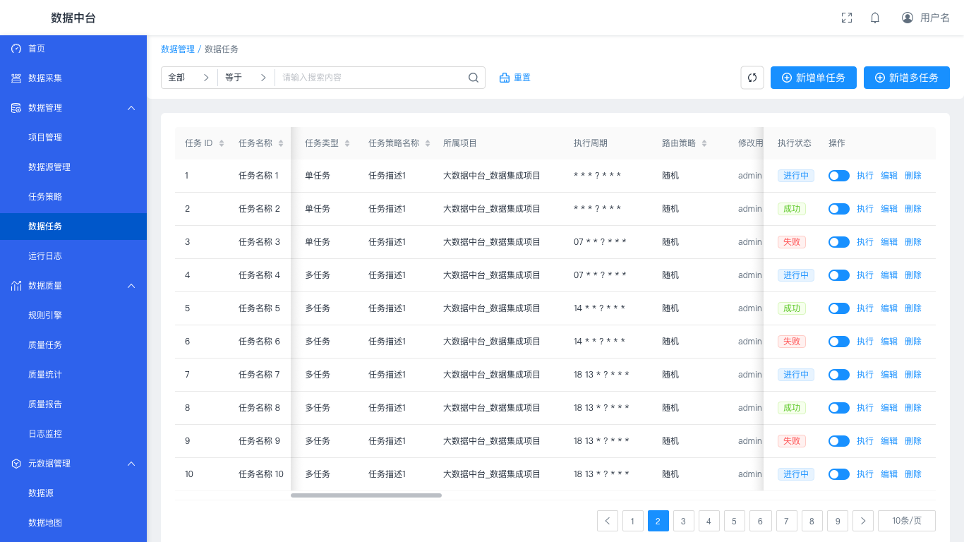Toggle switch for 任务名称 1

pyautogui.click(x=839, y=176)
